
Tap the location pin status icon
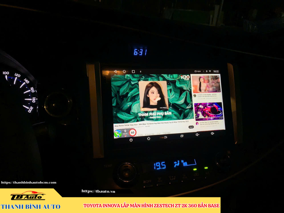click(207, 71)
